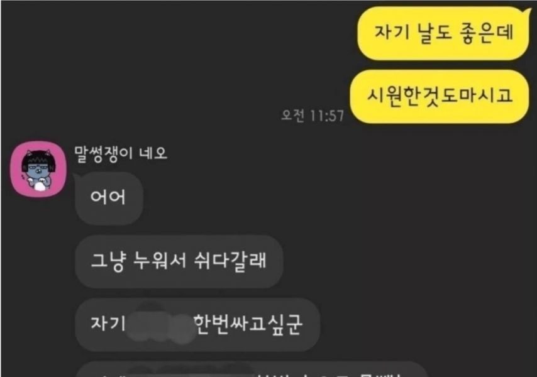Click the word 네오 in the sender name
Viewport: 537px width, 377px height.
pos(153,153)
